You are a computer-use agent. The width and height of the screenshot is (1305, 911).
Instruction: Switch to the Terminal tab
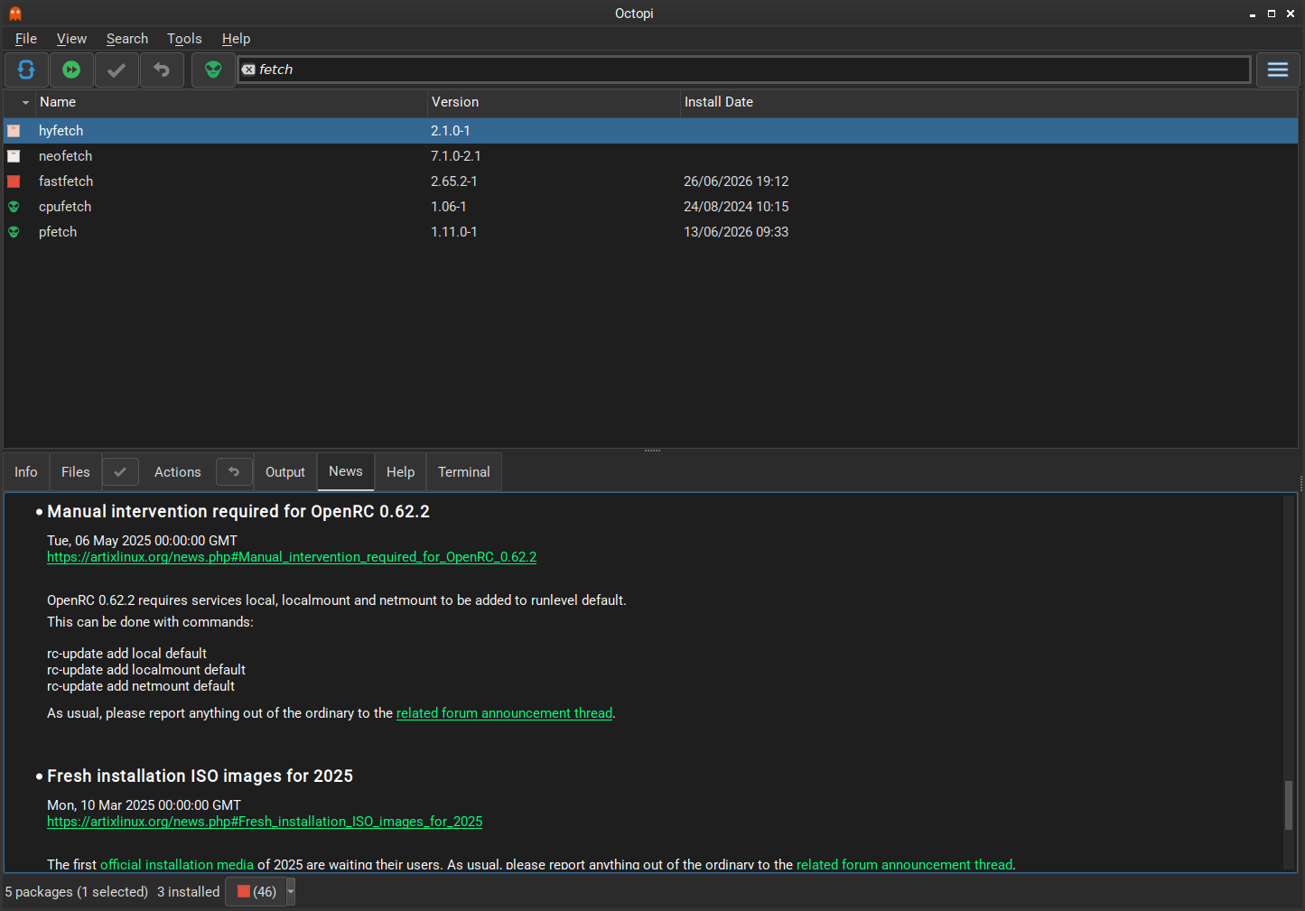click(464, 472)
